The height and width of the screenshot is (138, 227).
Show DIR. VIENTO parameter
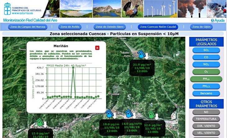click(x=206, y=126)
